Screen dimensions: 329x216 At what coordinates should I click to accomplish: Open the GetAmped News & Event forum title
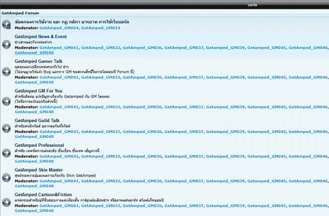(x=41, y=37)
